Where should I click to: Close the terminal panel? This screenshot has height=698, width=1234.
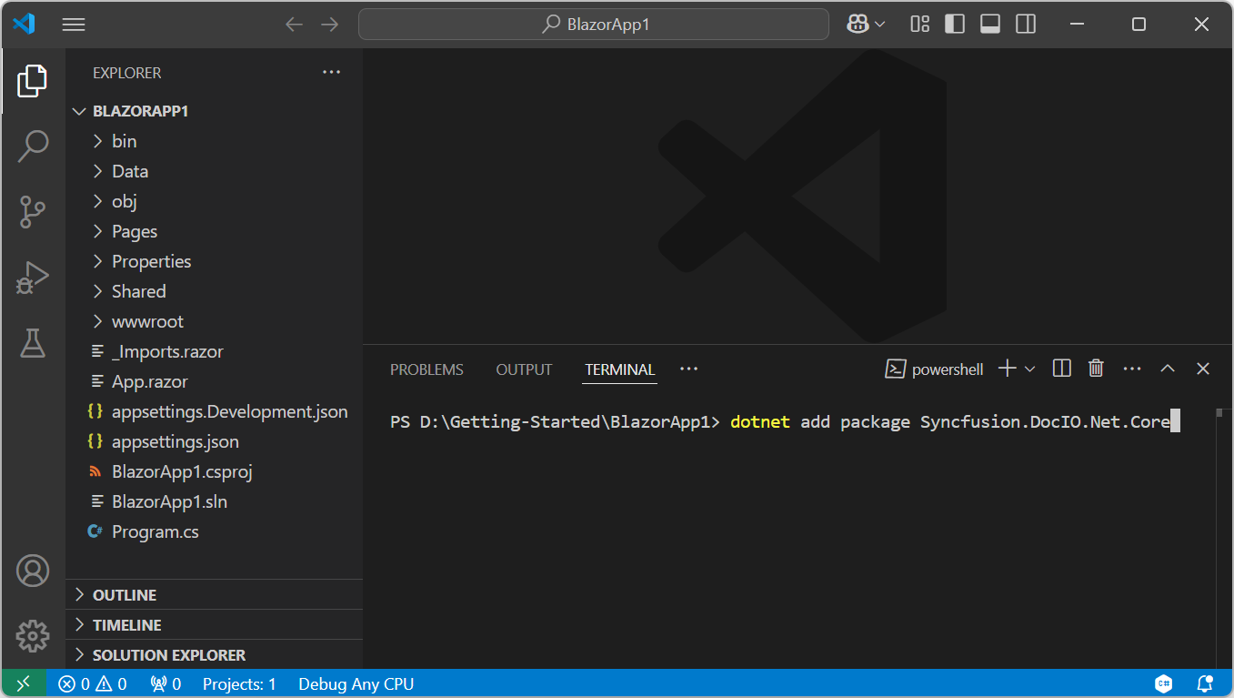click(1203, 369)
